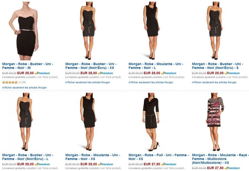This screenshot has height=171, width=249.
Task: Open Morgan Robe Bustier Noir - M title
Action: (x=28, y=66)
